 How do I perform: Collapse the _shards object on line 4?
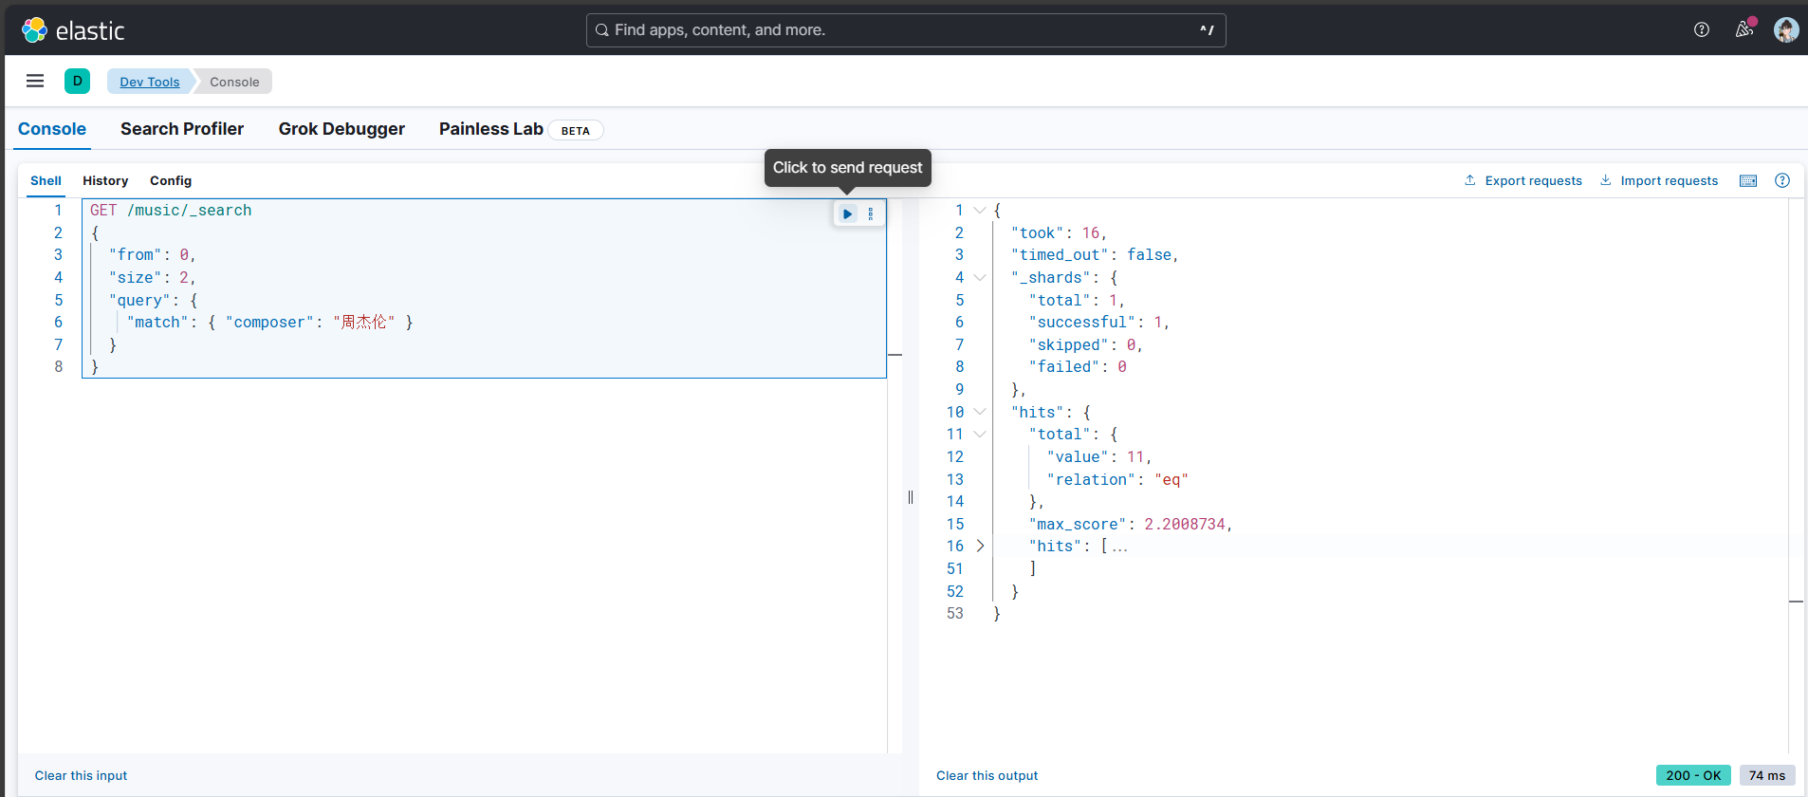click(x=980, y=278)
